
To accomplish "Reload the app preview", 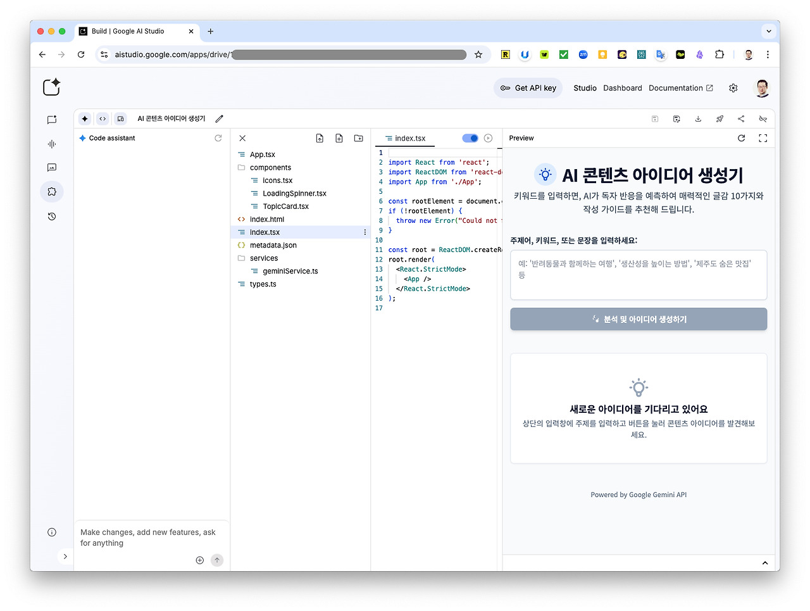I will point(742,138).
